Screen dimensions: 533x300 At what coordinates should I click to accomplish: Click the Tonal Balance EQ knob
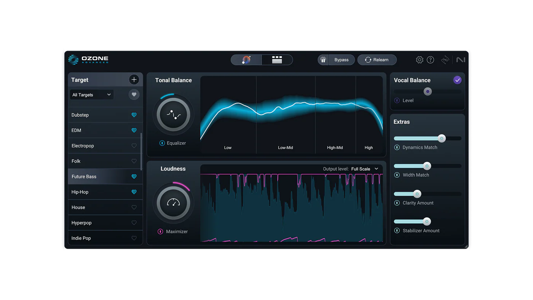click(173, 115)
